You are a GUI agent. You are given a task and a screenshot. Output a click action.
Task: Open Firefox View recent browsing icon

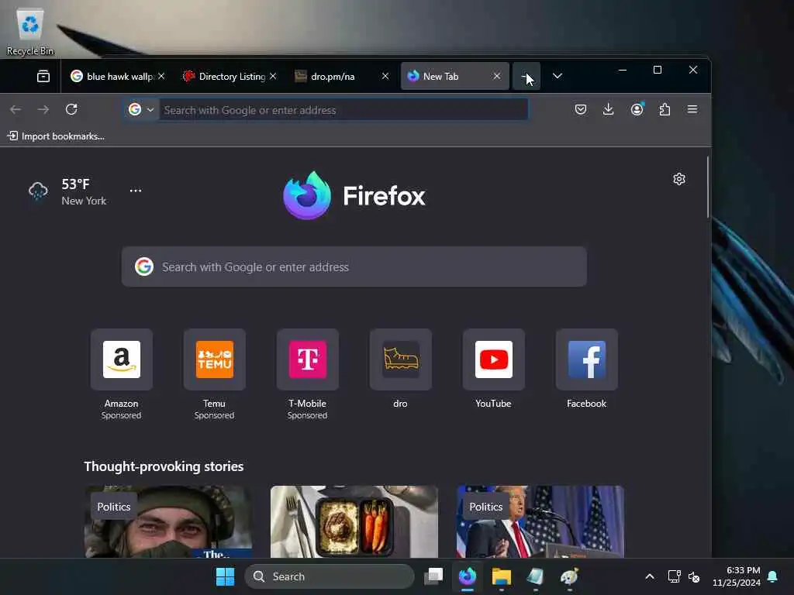(43, 77)
